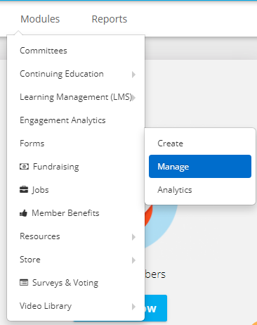The height and width of the screenshot is (325, 257).
Task: Select Resources menu item
Action: click(40, 236)
